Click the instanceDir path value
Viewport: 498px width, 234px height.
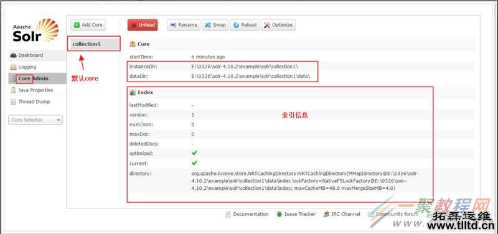click(245, 67)
